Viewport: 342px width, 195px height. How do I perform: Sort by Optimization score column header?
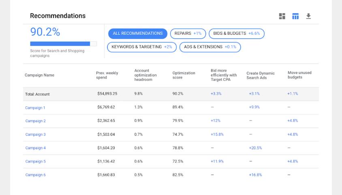pos(184,75)
